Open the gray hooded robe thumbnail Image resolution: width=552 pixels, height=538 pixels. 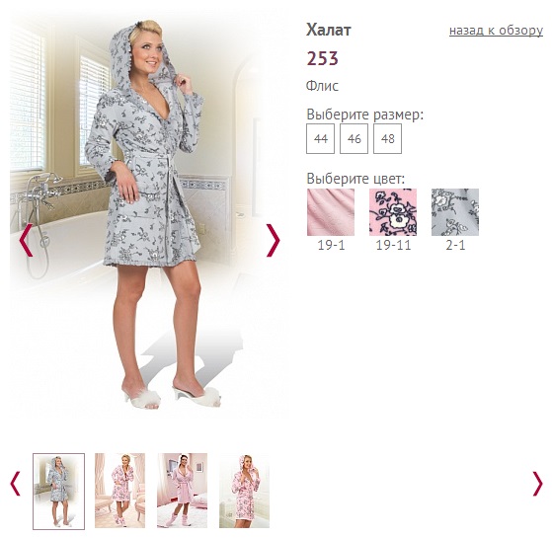point(59,492)
